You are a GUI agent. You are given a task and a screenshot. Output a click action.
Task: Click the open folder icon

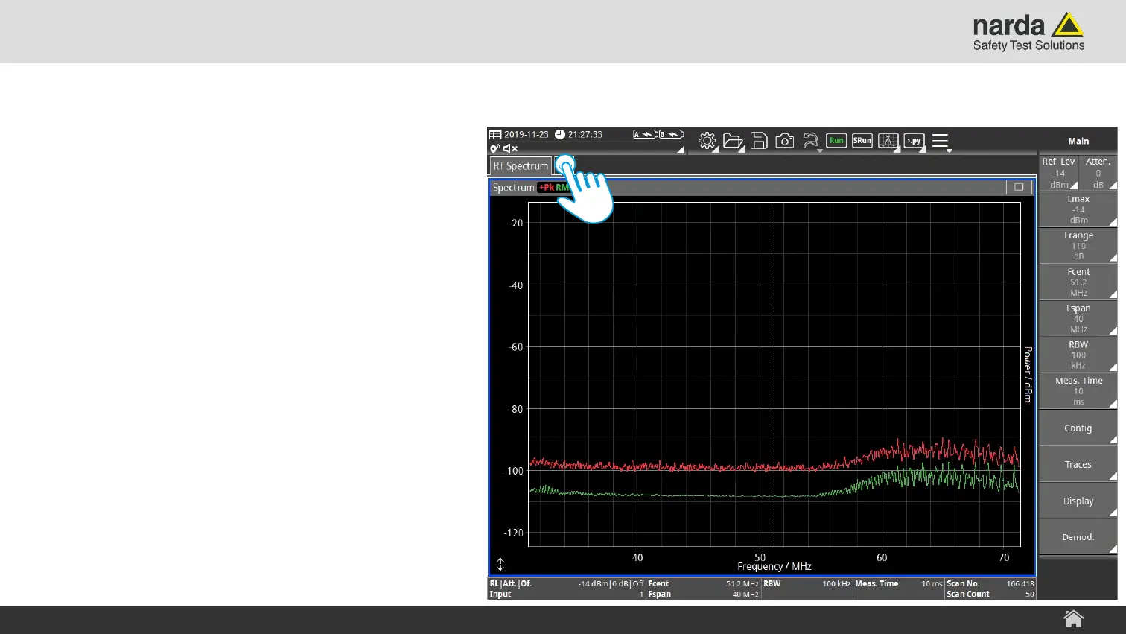733,141
